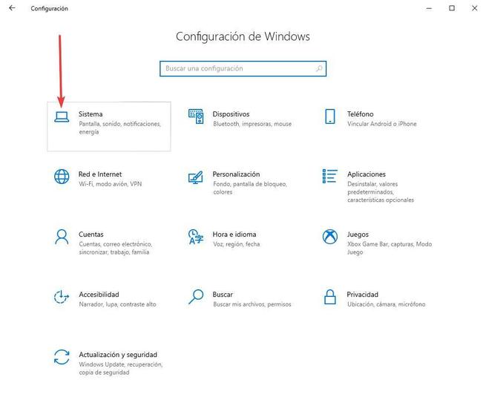Click the Privacidad padlock icon

(330, 297)
